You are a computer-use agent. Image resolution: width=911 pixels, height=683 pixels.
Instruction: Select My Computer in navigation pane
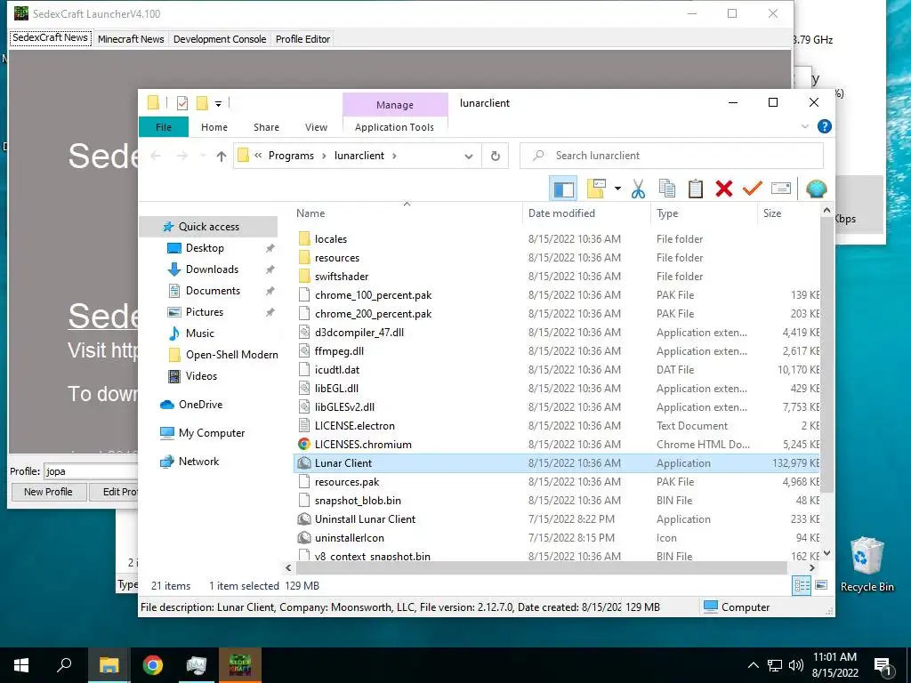(212, 433)
